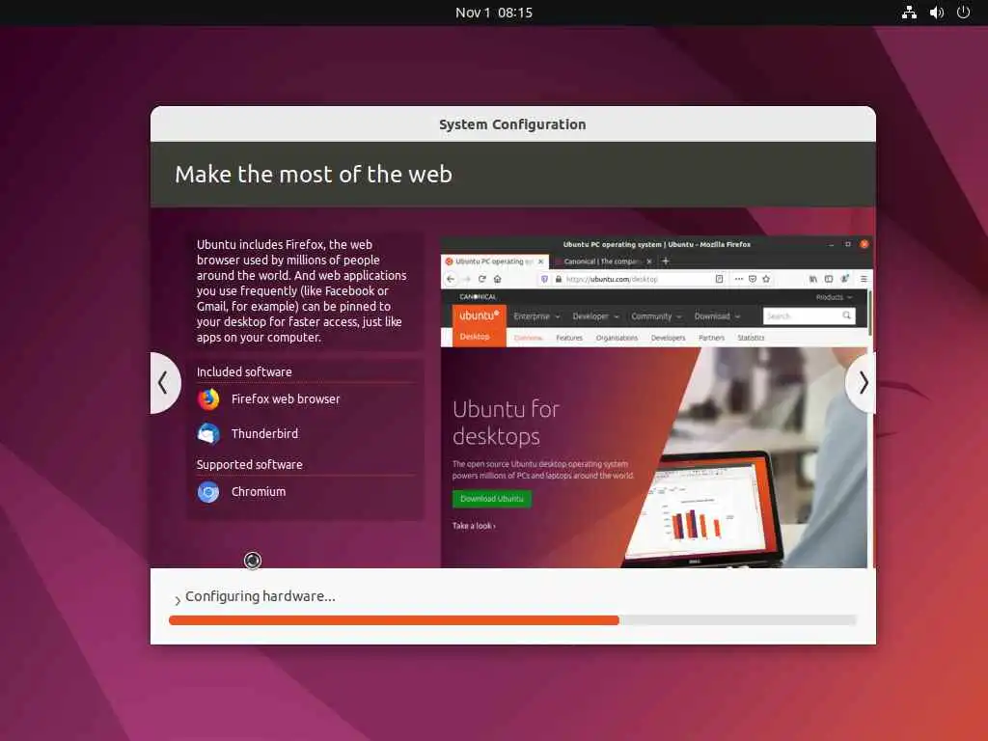Open the Enterprise dropdown in the site nav
Viewport: 988px width, 741px height.
pos(536,316)
